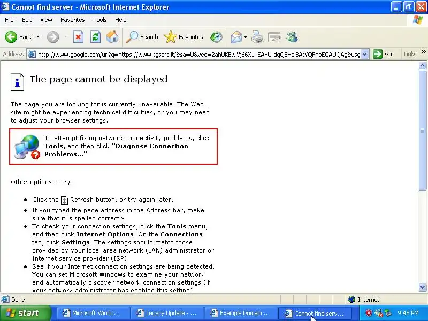Open the Back history dropdown arrow
Image resolution: width=428 pixels, height=321 pixels.
click(38, 37)
